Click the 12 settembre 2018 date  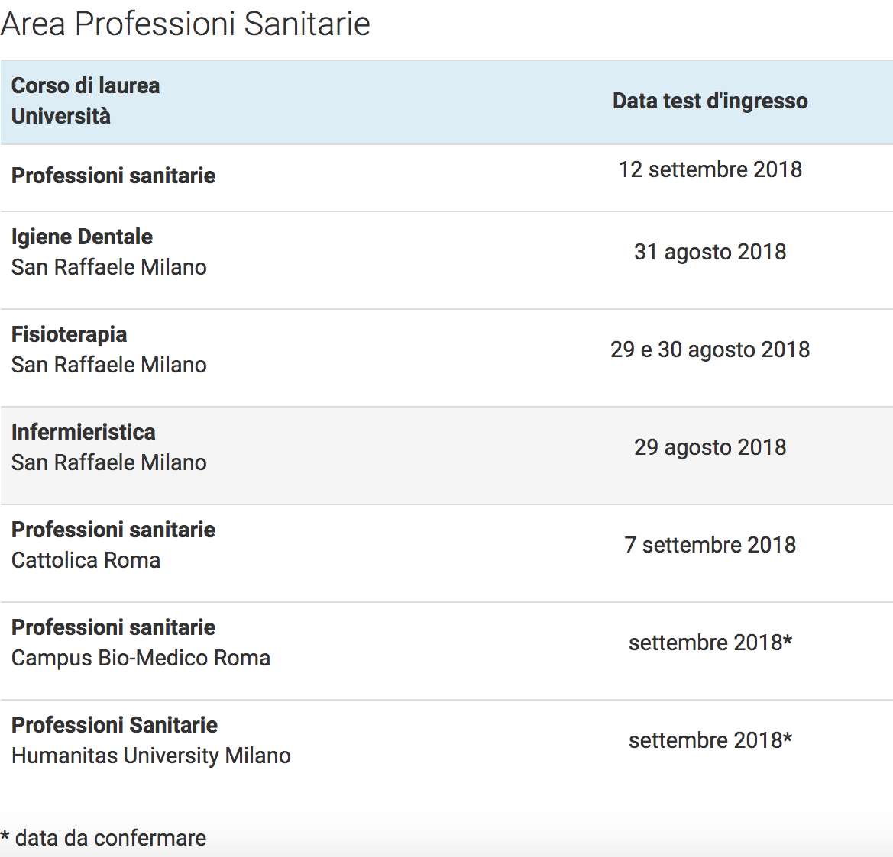[710, 169]
